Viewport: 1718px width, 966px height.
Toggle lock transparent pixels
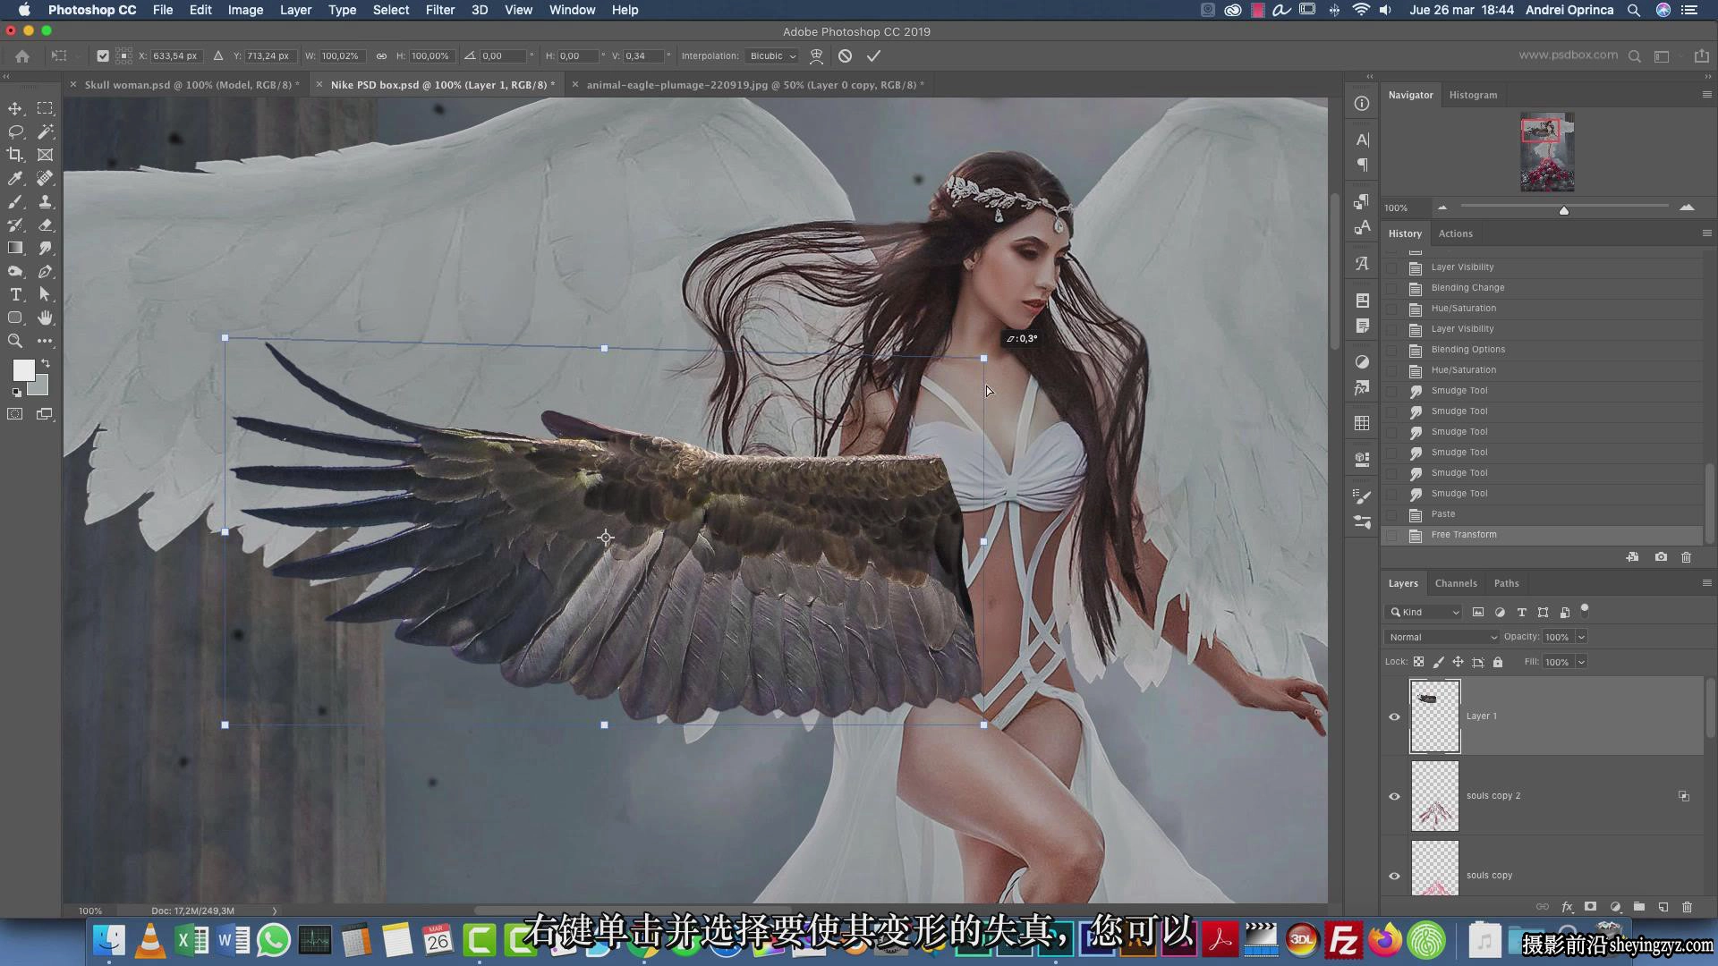(1418, 662)
